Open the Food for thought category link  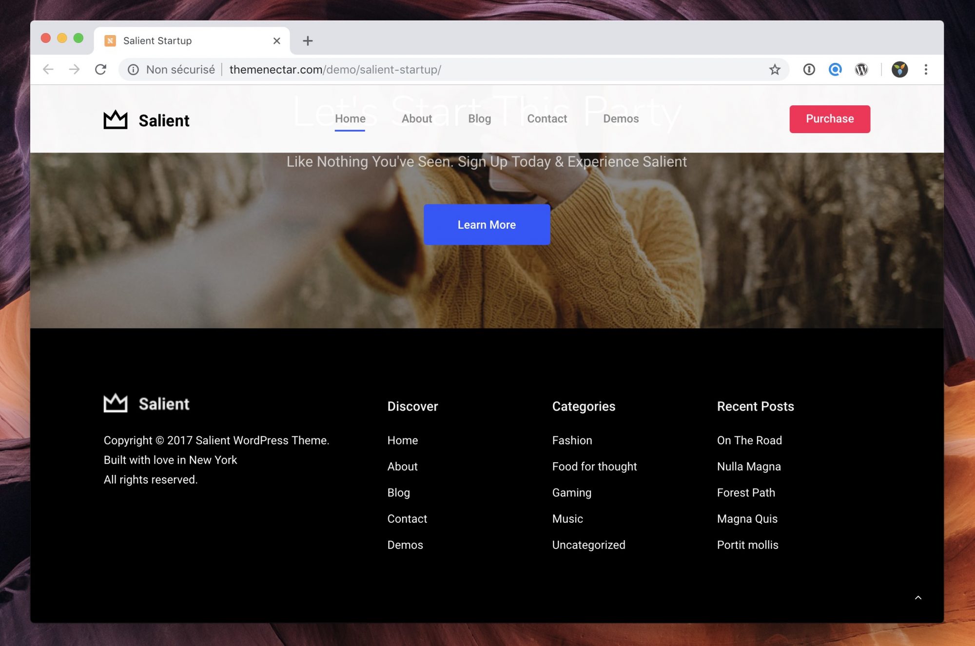coord(594,467)
